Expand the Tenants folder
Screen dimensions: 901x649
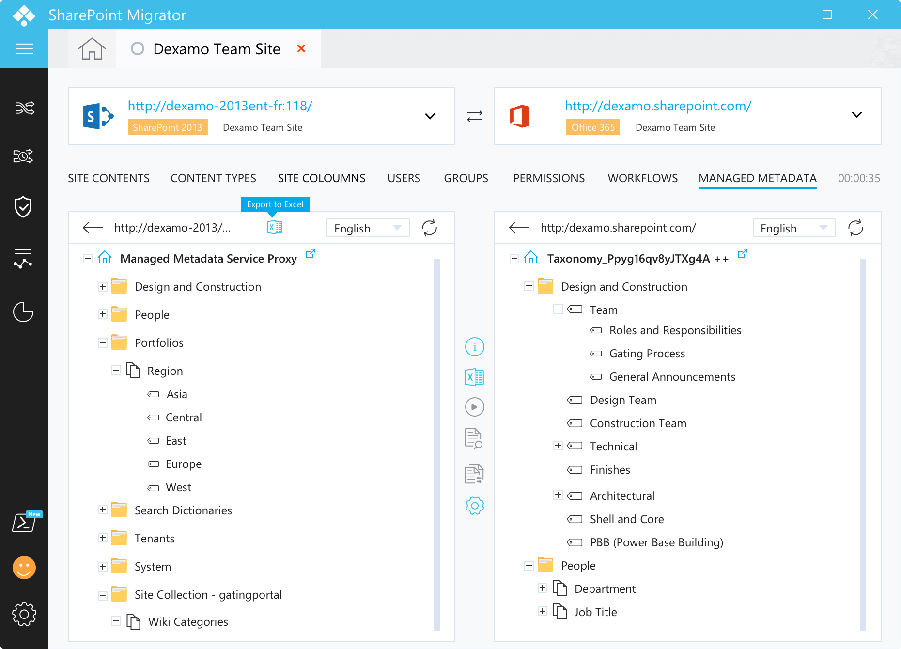point(103,538)
